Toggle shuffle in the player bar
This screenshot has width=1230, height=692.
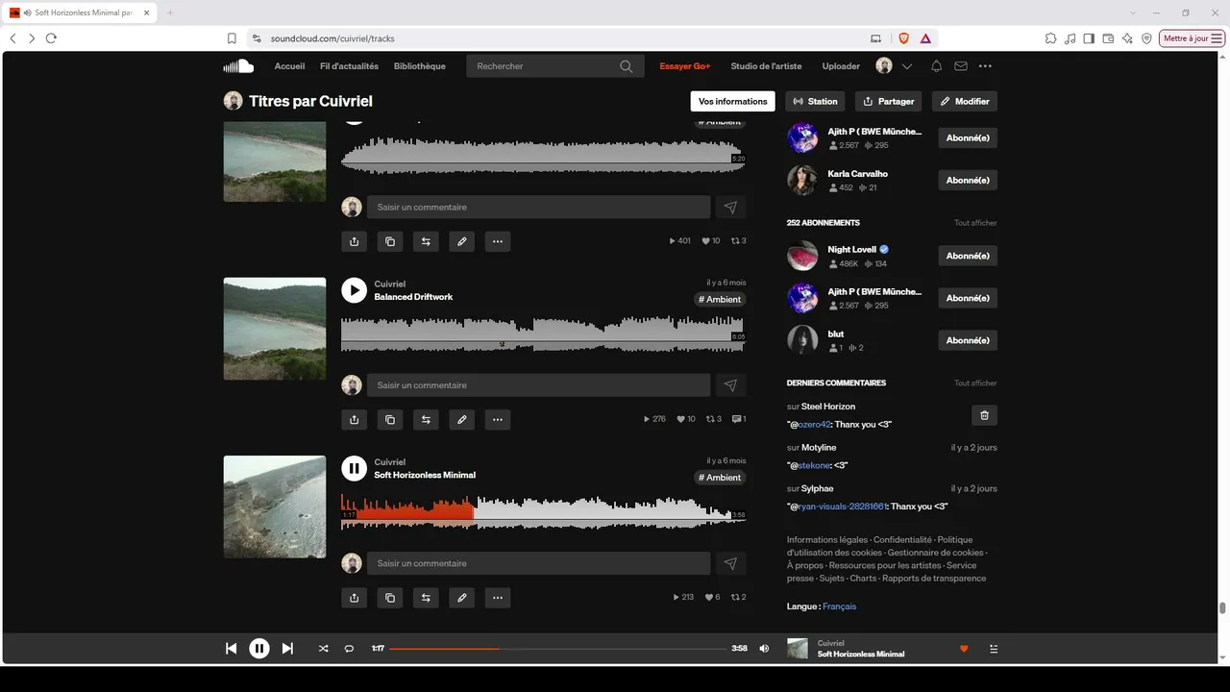coord(323,649)
